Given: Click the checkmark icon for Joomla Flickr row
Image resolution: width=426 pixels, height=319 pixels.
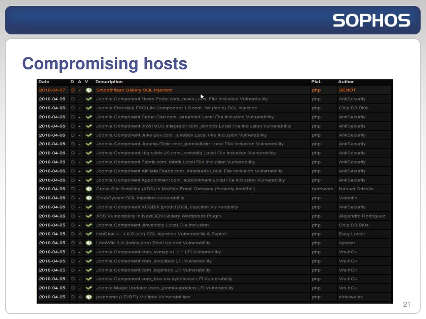Looking at the screenshot, I should point(89,144).
